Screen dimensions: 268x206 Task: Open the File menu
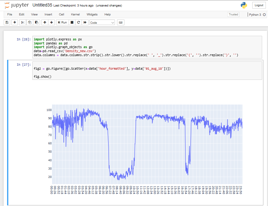pyautogui.click(x=10, y=14)
